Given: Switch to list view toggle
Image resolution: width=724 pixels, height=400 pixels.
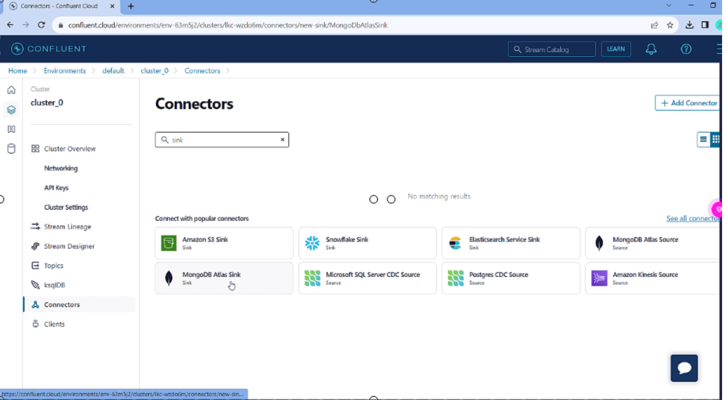Looking at the screenshot, I should point(703,139).
